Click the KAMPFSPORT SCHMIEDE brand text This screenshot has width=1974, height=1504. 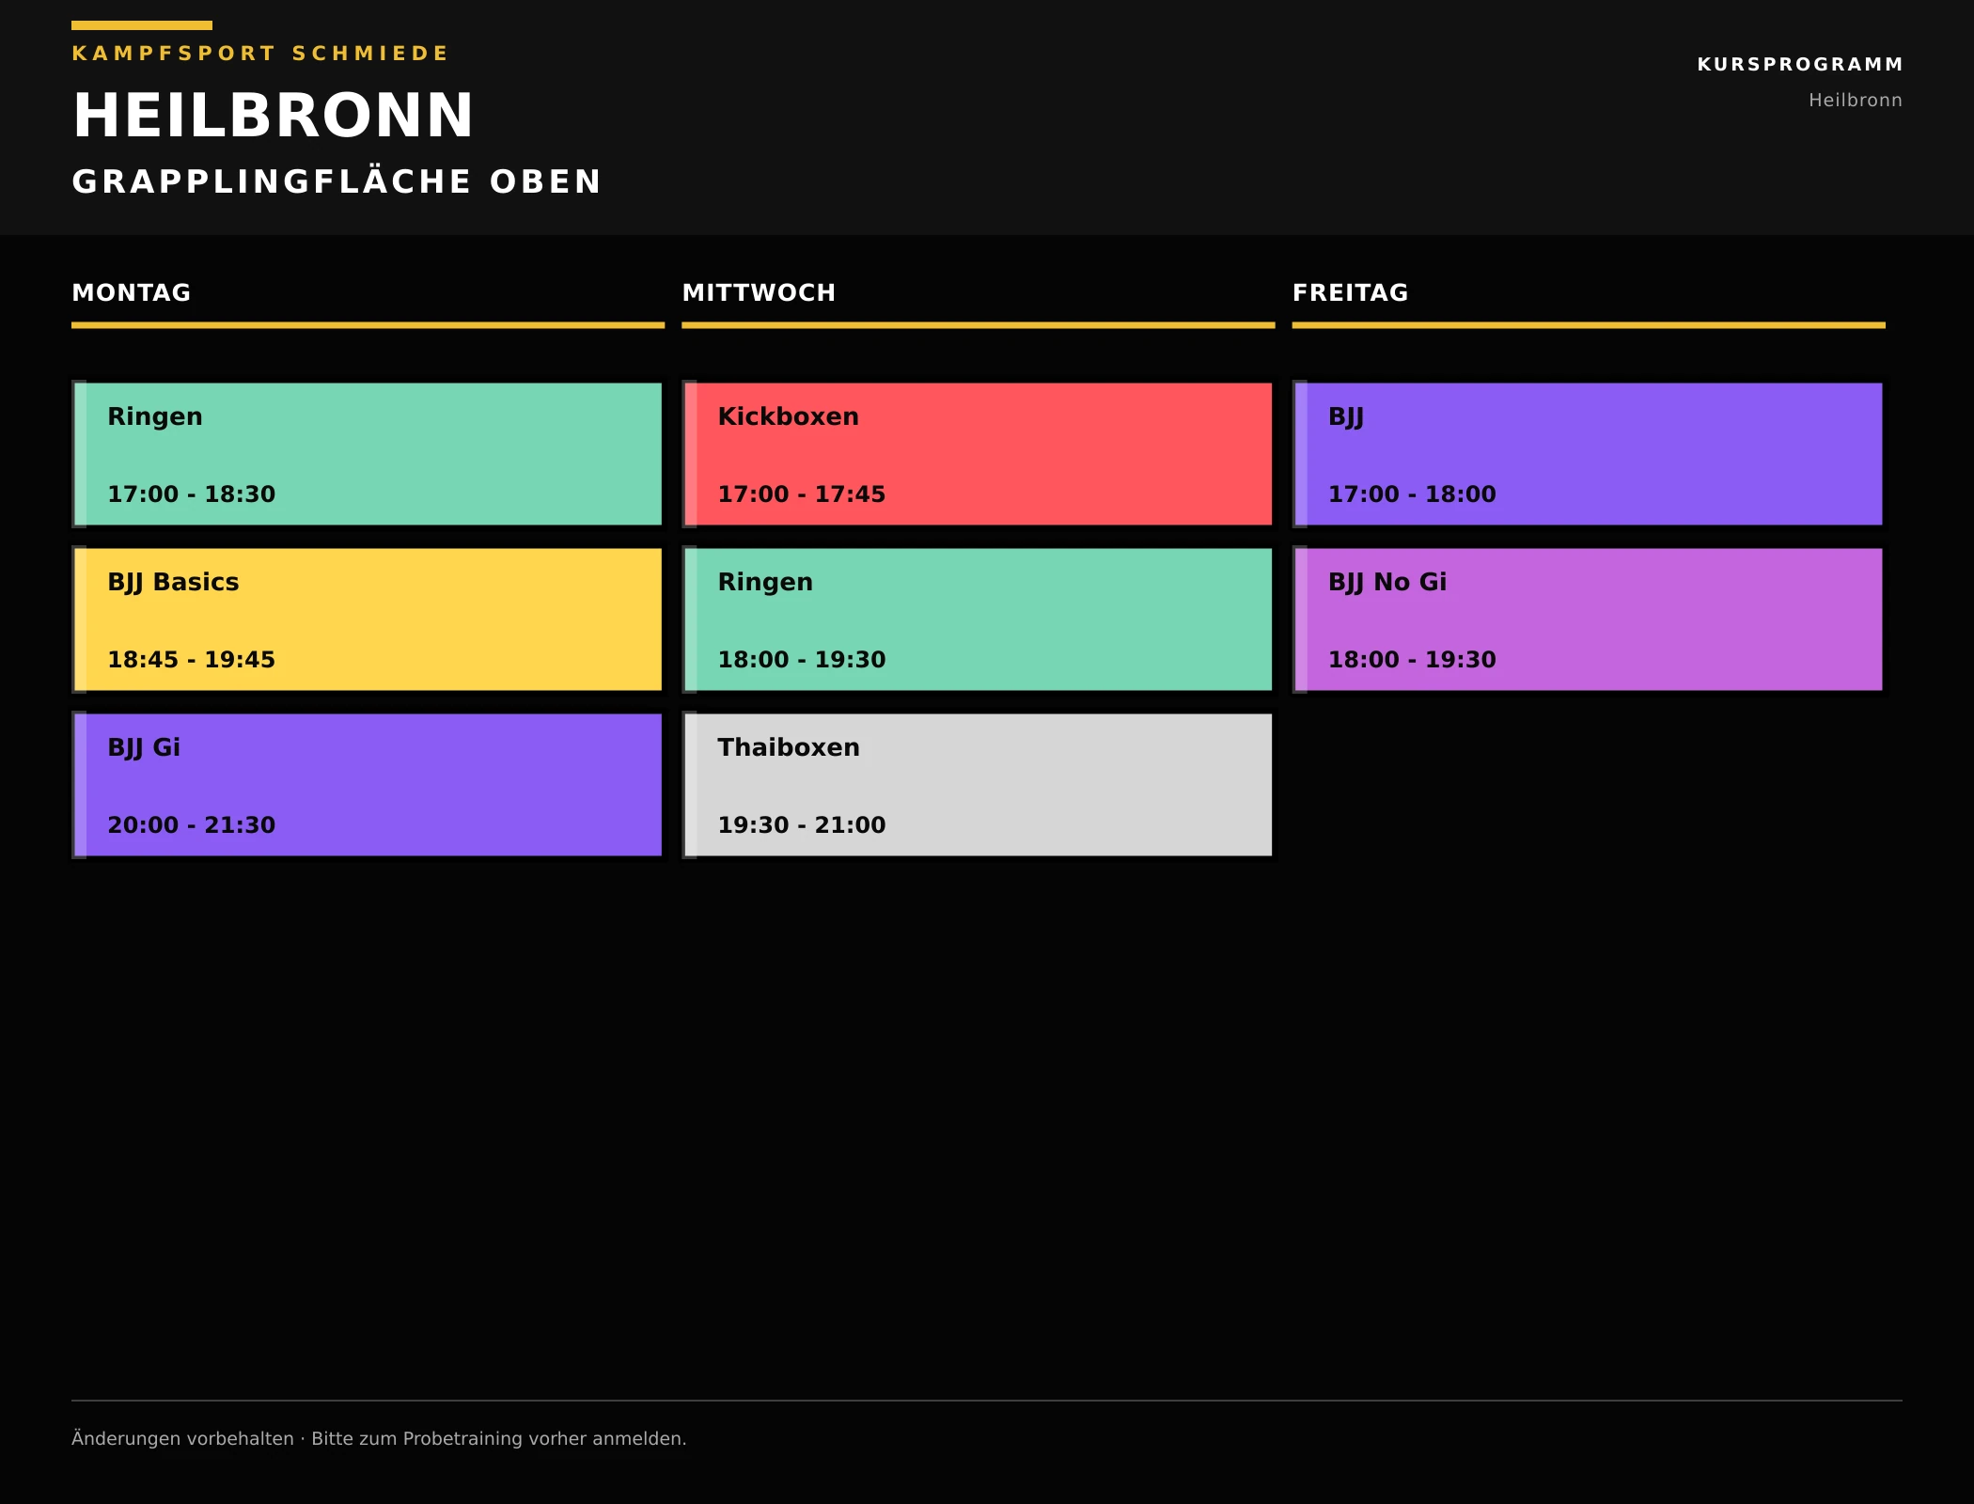pyautogui.click(x=260, y=54)
